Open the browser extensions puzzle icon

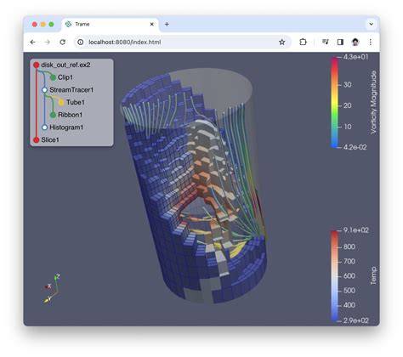[303, 42]
